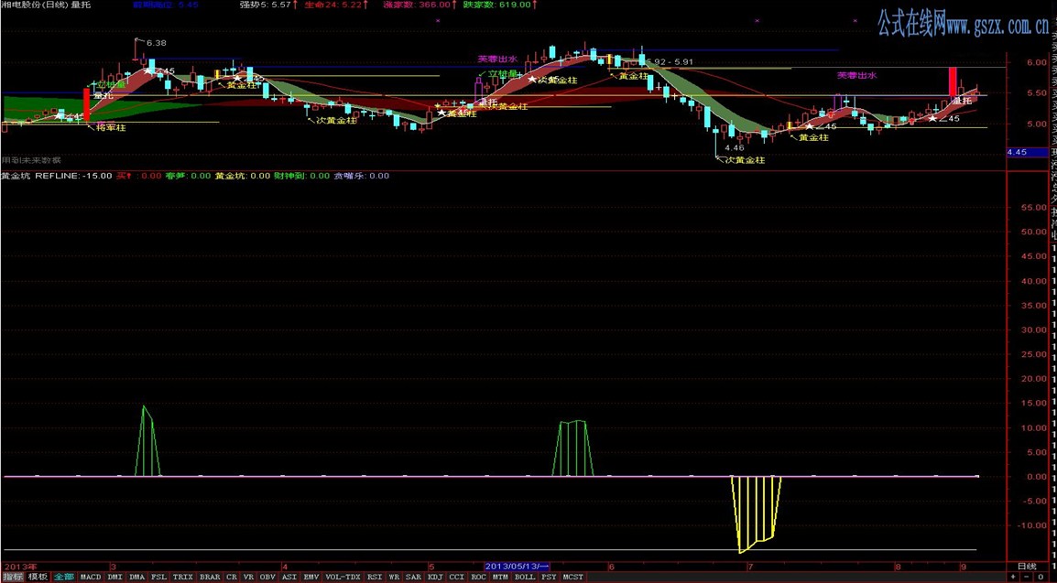Click the 4.46 low price annotation

[x=734, y=146]
